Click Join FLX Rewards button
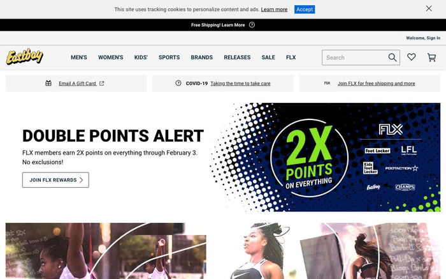Image resolution: width=446 pixels, height=279 pixels. 55,180
